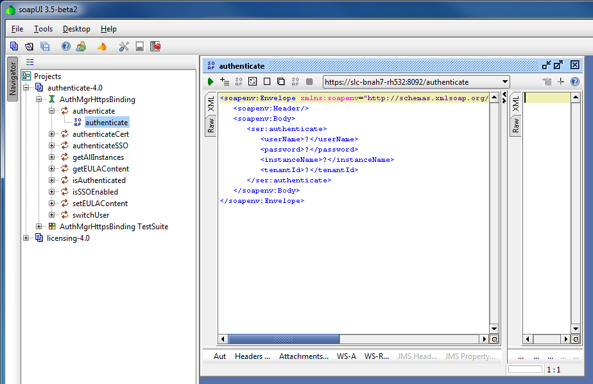The width and height of the screenshot is (593, 384).
Task: Expand the getAllInstances operation
Action: pos(52,157)
